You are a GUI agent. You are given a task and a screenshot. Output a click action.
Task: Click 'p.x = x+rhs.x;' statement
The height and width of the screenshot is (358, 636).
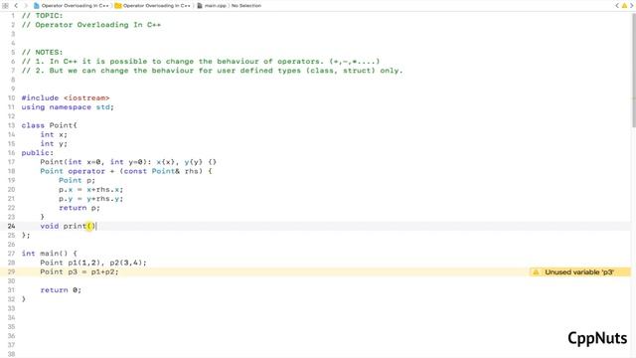point(90,190)
